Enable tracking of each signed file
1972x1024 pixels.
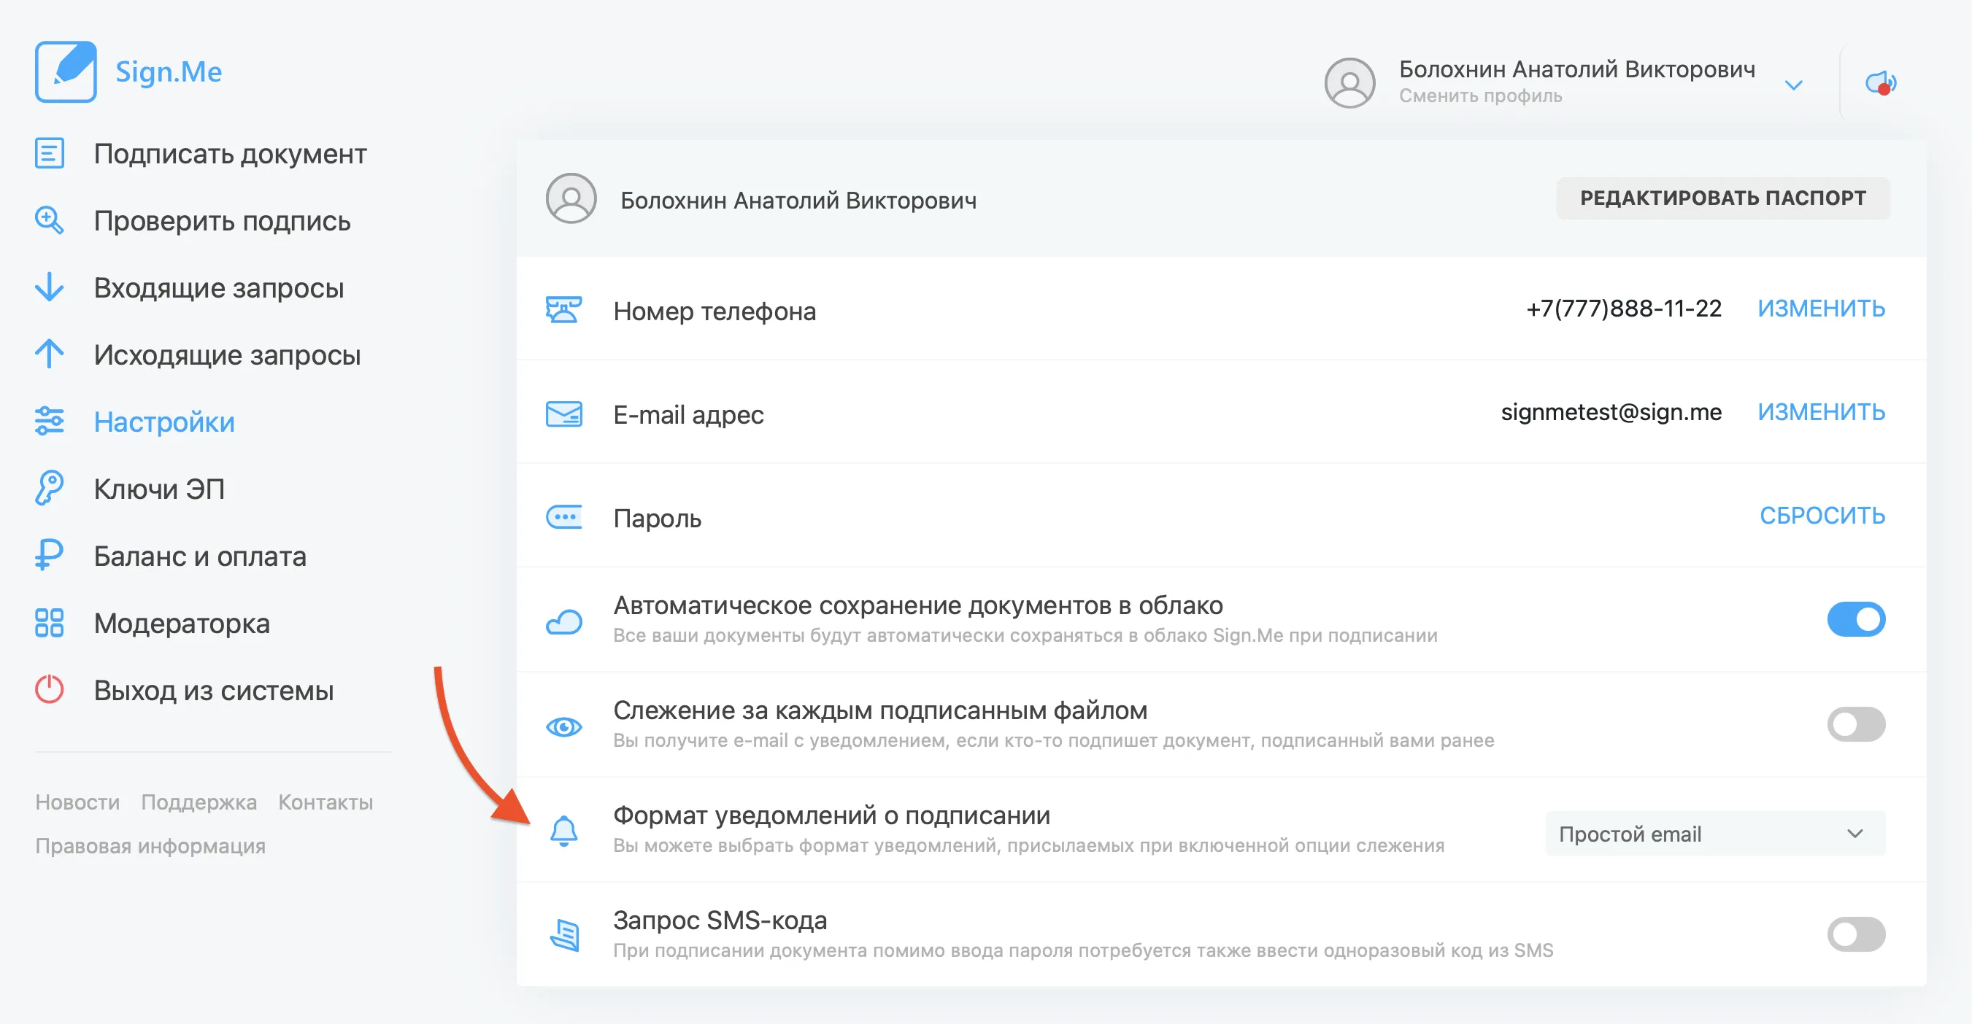coord(1856,724)
